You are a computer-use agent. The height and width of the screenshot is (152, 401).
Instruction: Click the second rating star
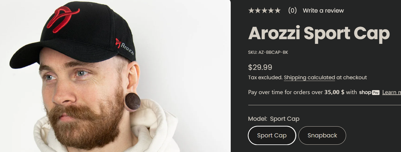[x=258, y=11]
